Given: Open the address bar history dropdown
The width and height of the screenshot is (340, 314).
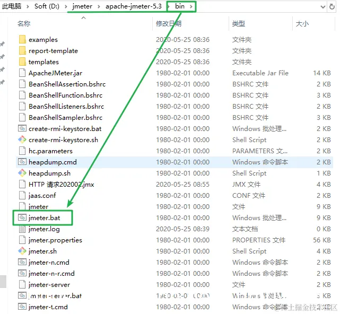Looking at the screenshot, I should point(323,7).
